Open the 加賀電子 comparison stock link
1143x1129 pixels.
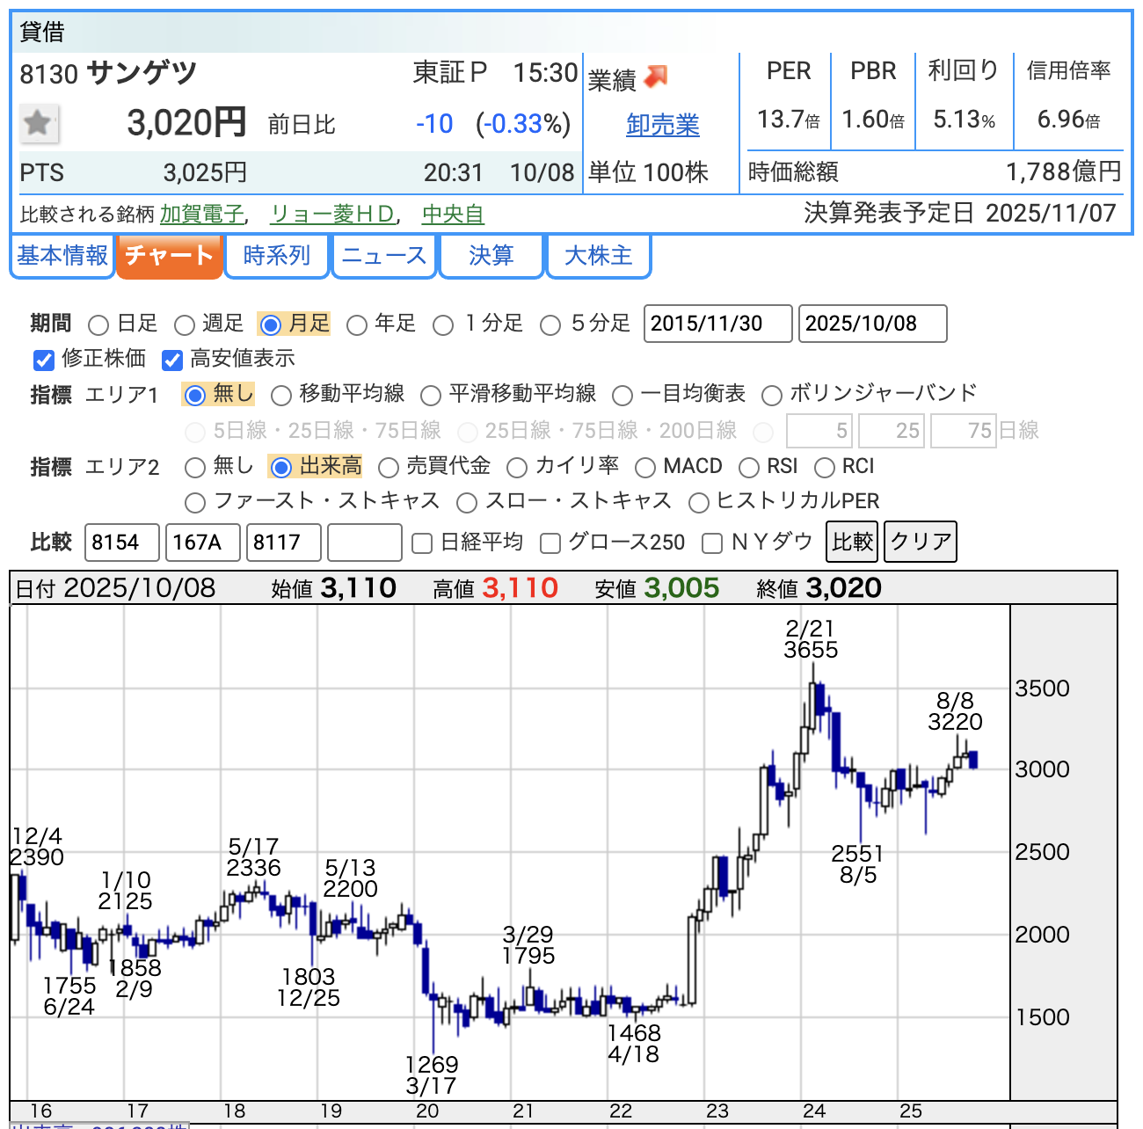[201, 214]
